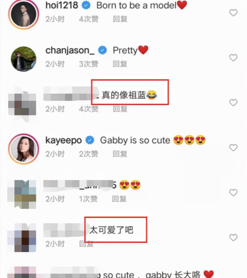247x278 pixels.
Task: Like kayeepo's Gabby is so cute comment
Action: point(233,148)
